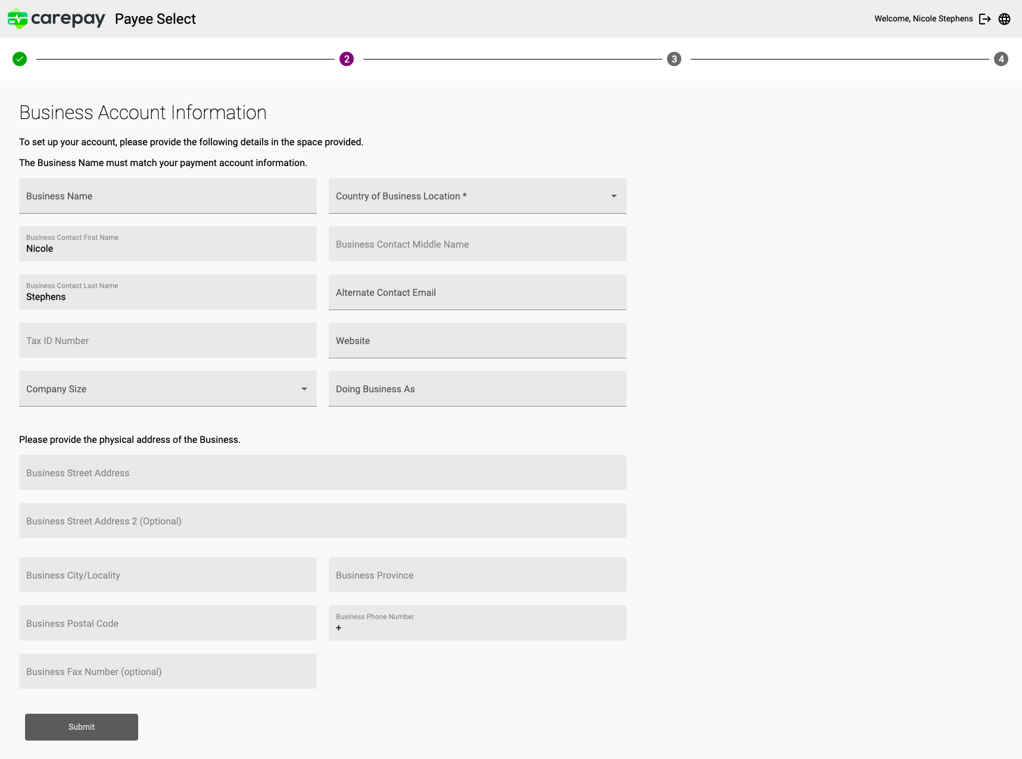Screen dimensions: 1022x759
Task: Click the Business Street Address field
Action: (322, 473)
